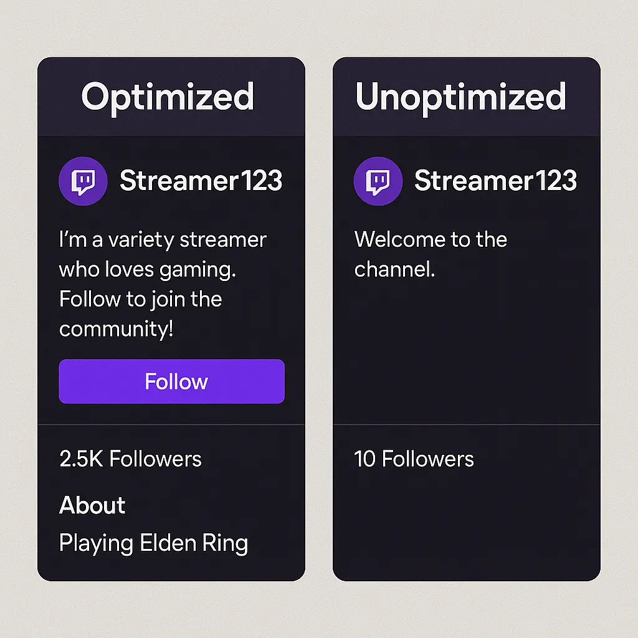Click the Twitch avatar icon in Unoptimized card

click(x=378, y=181)
